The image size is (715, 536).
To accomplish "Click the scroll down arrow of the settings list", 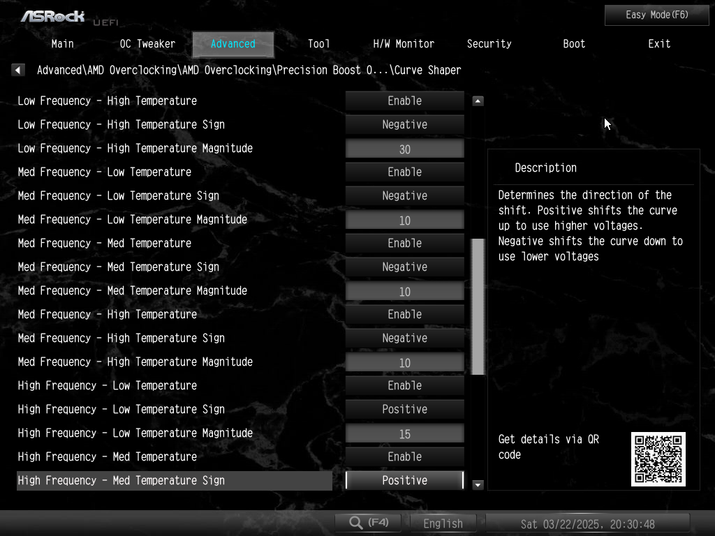I will click(x=478, y=485).
